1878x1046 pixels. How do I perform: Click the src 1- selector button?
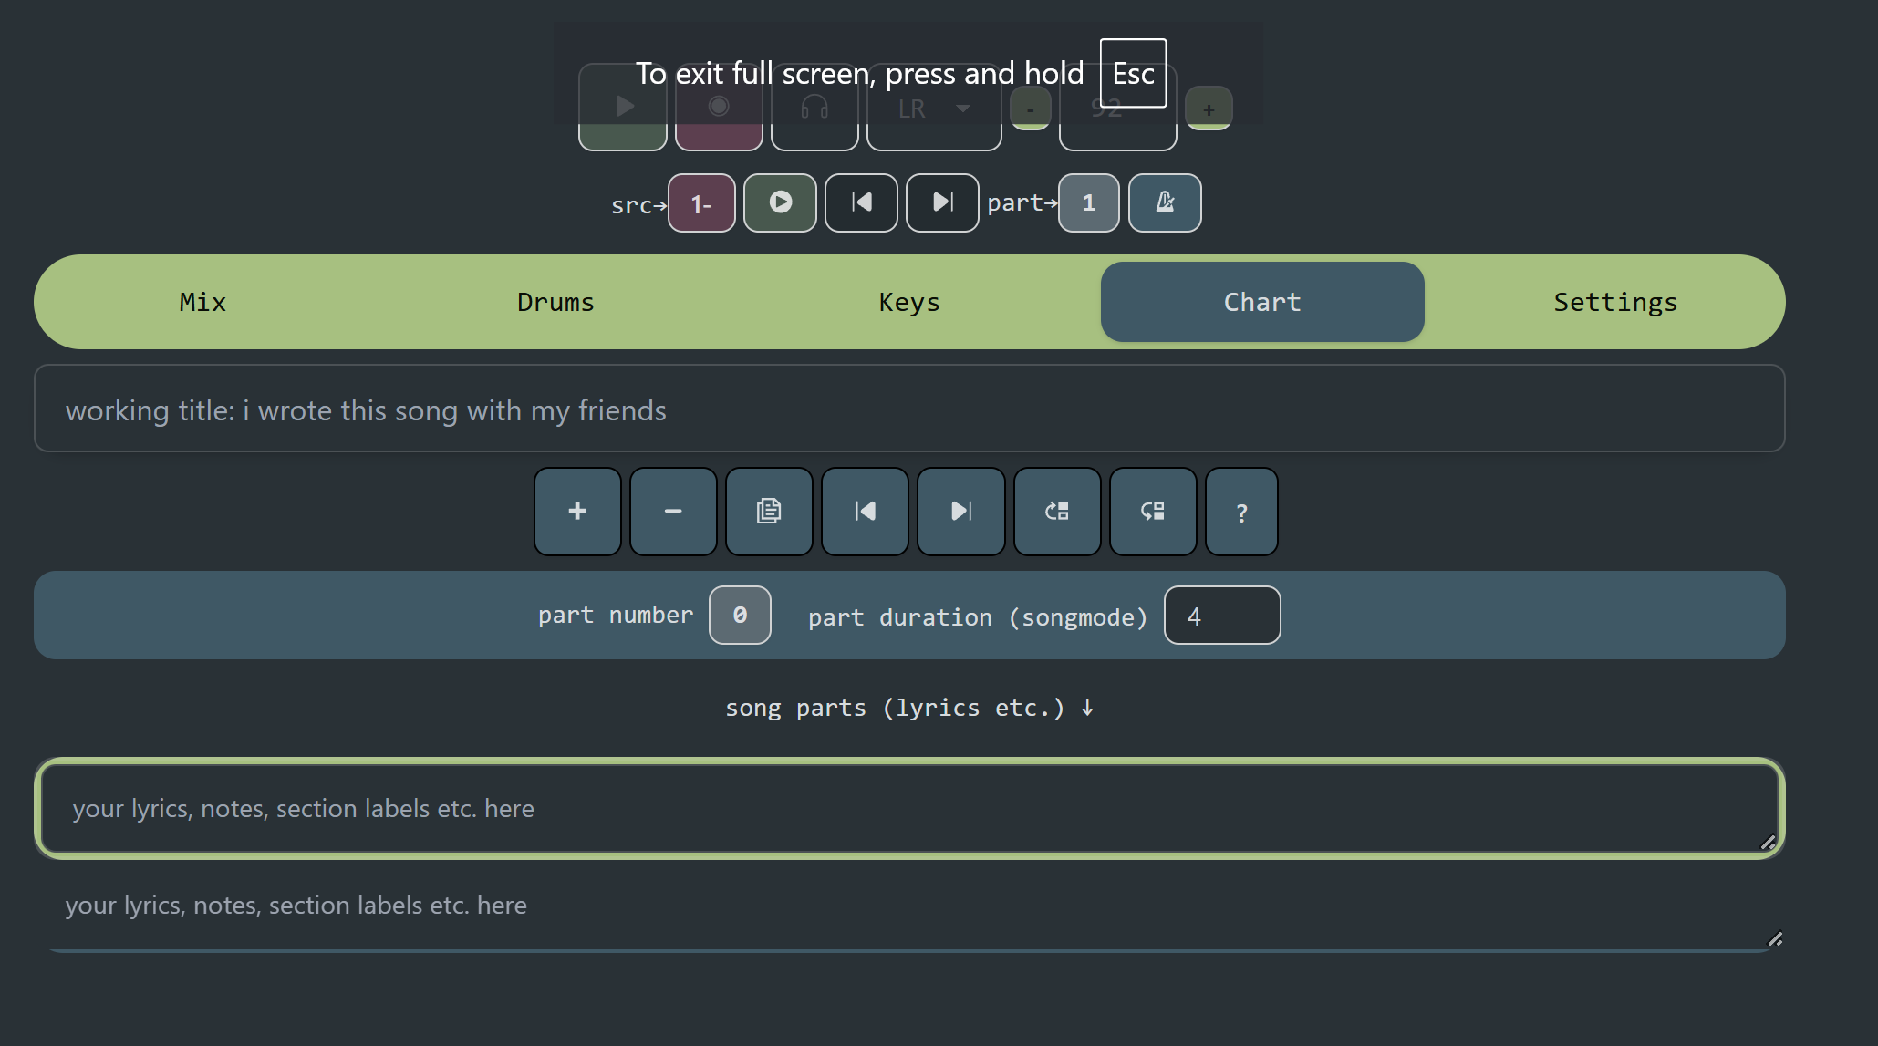pos(701,203)
